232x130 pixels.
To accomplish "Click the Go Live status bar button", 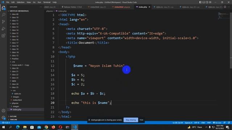I will (217, 123).
